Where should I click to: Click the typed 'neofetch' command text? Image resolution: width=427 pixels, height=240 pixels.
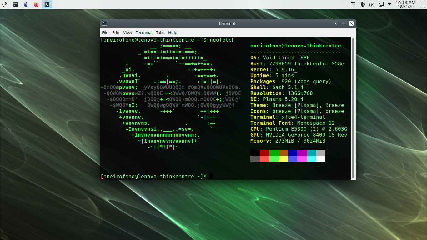coord(222,40)
